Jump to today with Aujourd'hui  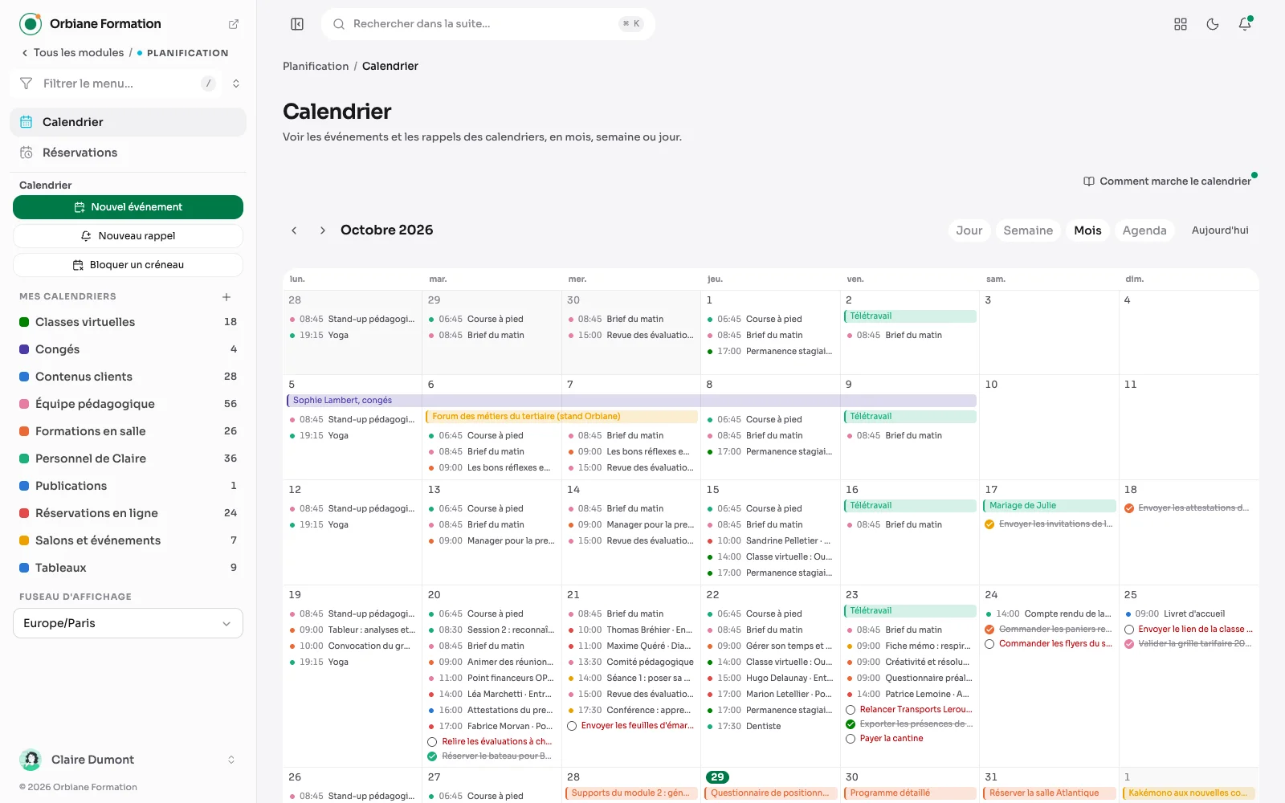[1220, 230]
